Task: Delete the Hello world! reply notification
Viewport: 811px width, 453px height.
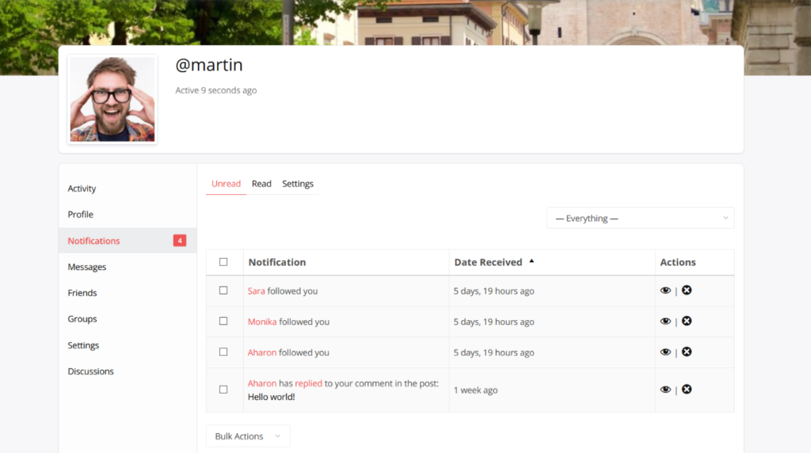Action: coord(687,389)
